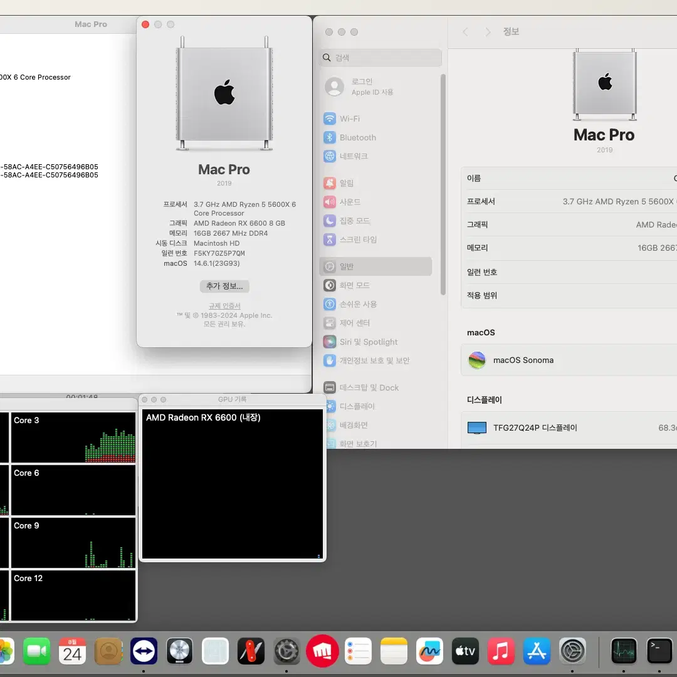Image resolution: width=677 pixels, height=677 pixels.
Task: Open 스크린 타임 settings
Action: 375,239
